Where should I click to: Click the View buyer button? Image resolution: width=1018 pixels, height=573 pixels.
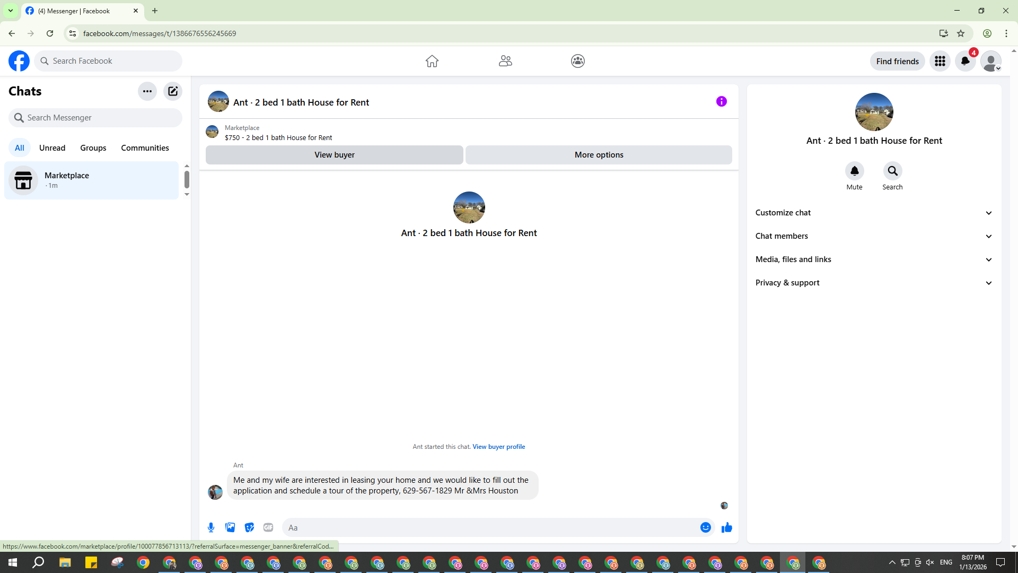pyautogui.click(x=334, y=155)
